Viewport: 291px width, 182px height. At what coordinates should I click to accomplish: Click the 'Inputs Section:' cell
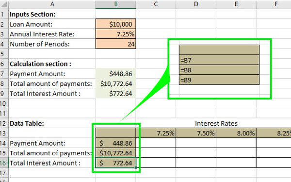click(x=52, y=14)
